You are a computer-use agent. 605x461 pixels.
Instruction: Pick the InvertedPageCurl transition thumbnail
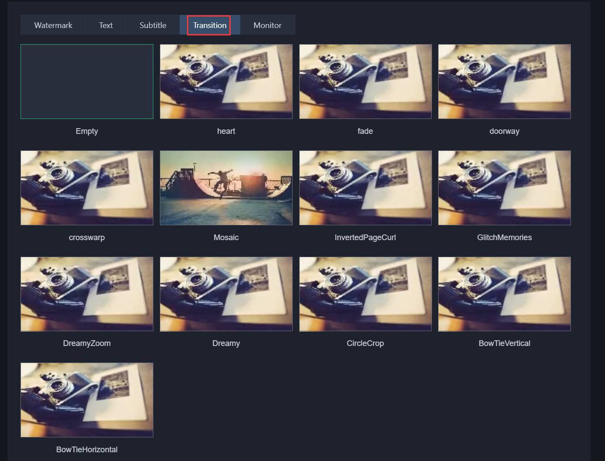click(x=365, y=188)
